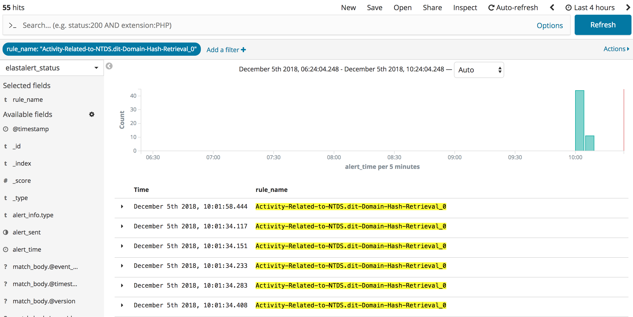Collapse the sidebar using the circular back arrow
The width and height of the screenshot is (633, 317).
coord(109,66)
